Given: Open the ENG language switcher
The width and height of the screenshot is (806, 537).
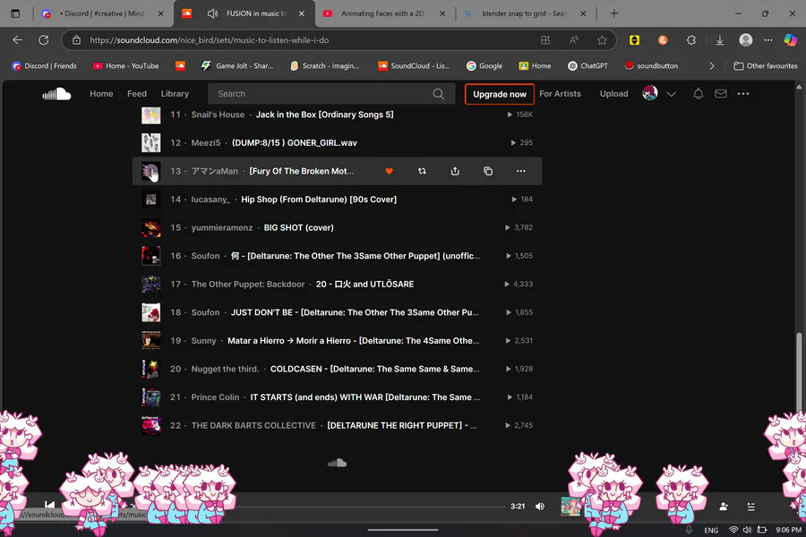Looking at the screenshot, I should pos(711,530).
